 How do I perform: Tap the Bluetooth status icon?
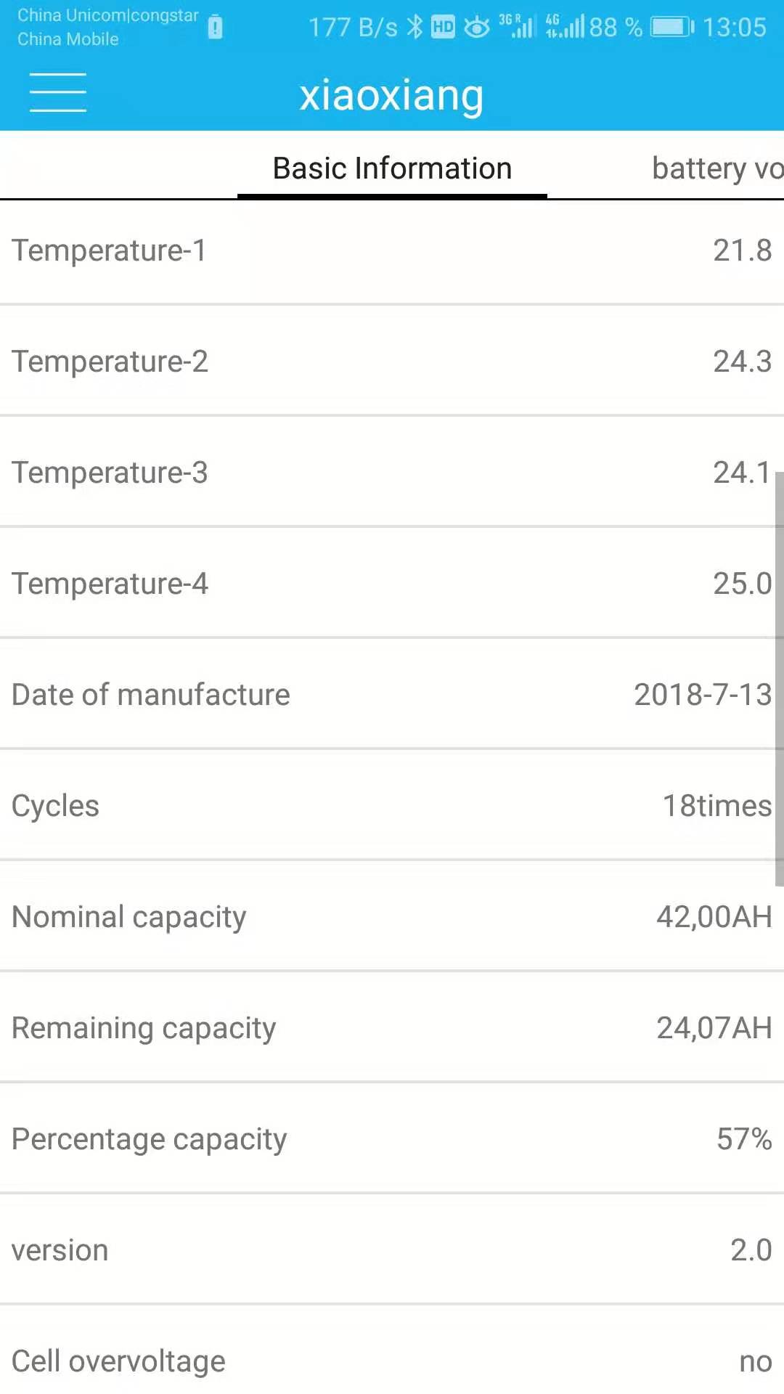pyautogui.click(x=415, y=27)
